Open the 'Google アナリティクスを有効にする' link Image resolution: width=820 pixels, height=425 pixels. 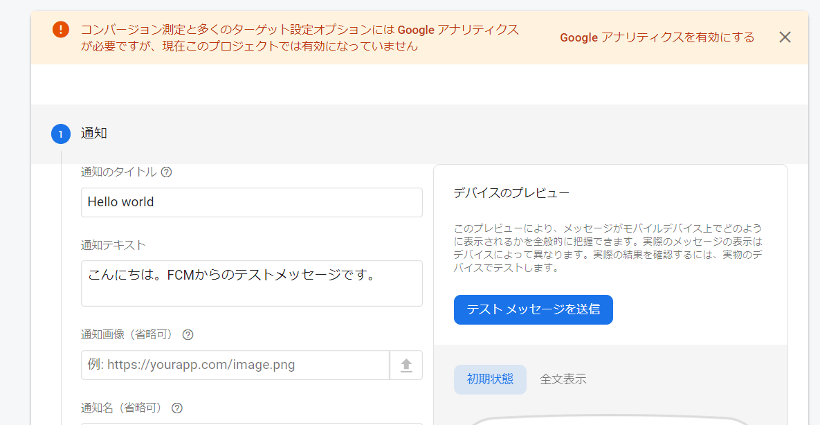point(657,37)
